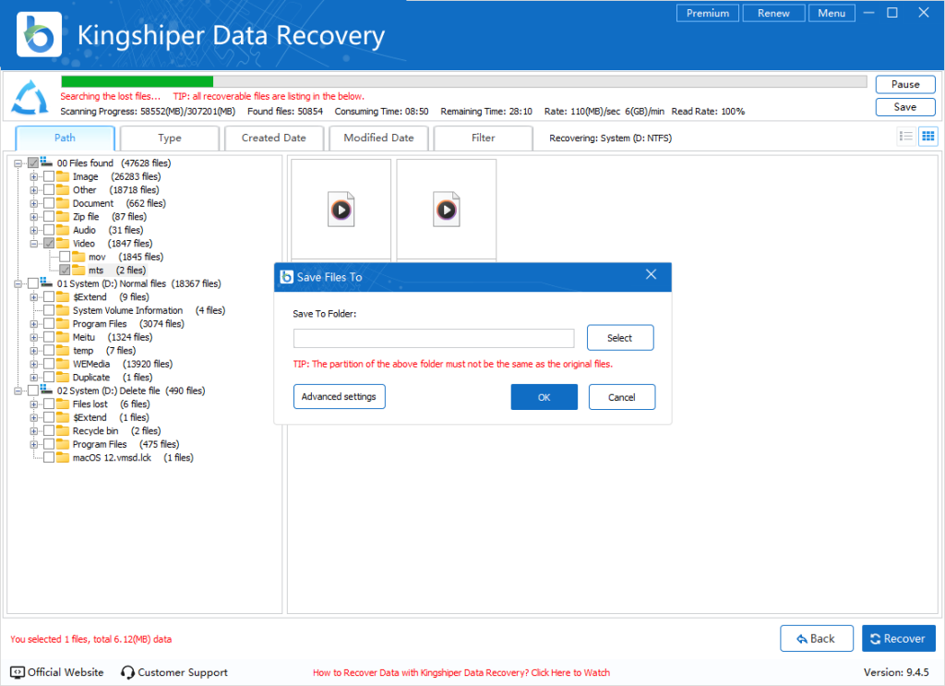
Task: Check the temp folder checkbox
Action: coord(49,350)
